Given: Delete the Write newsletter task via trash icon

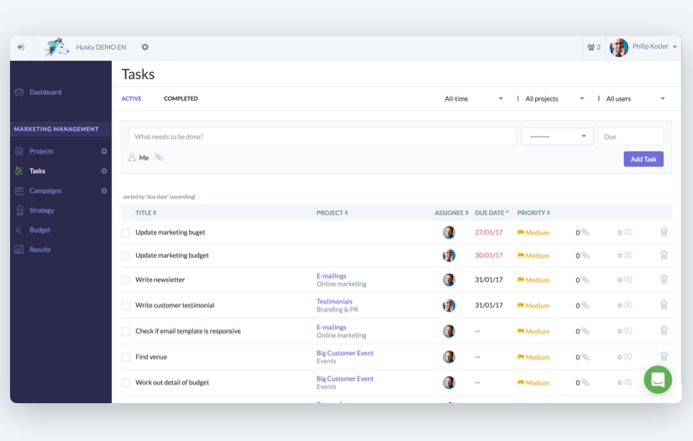Looking at the screenshot, I should (664, 279).
